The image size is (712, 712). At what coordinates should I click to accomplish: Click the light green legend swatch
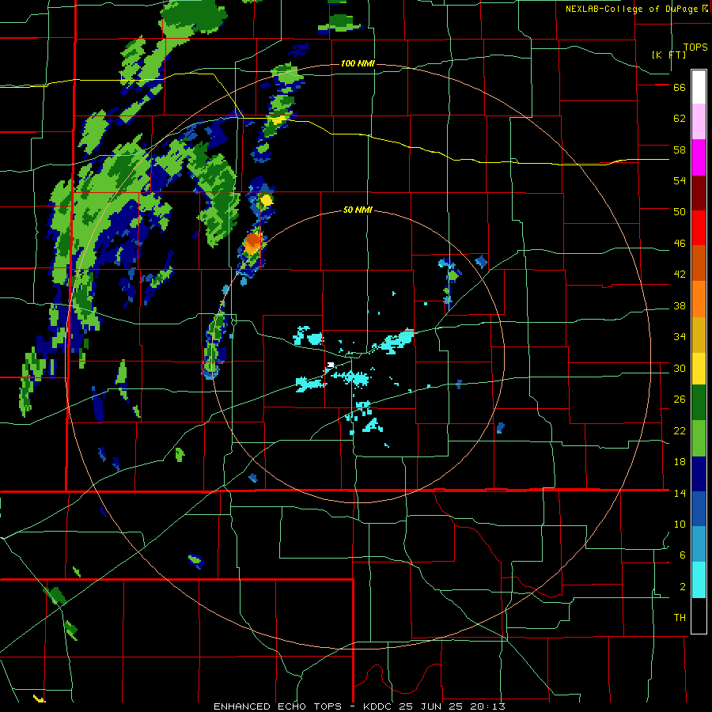[x=699, y=438]
